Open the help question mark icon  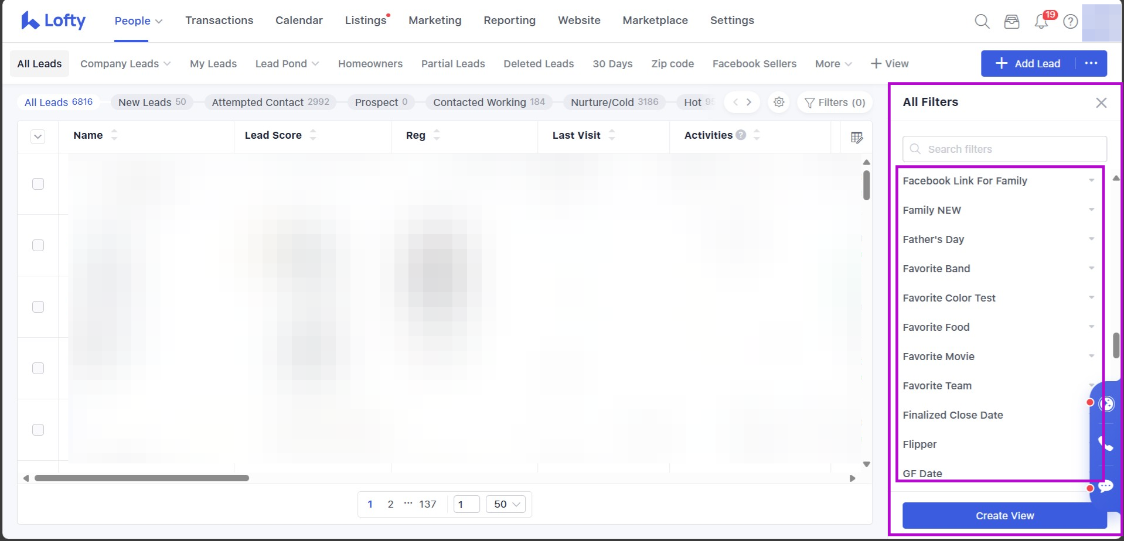tap(1071, 22)
